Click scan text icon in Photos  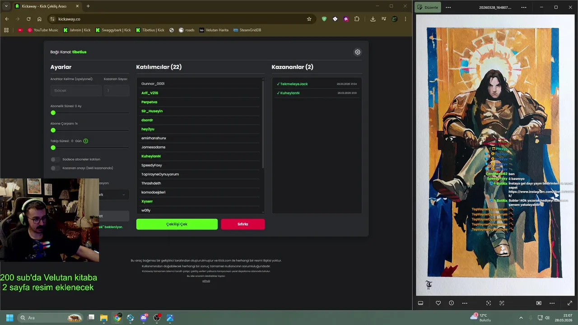pos(502,303)
